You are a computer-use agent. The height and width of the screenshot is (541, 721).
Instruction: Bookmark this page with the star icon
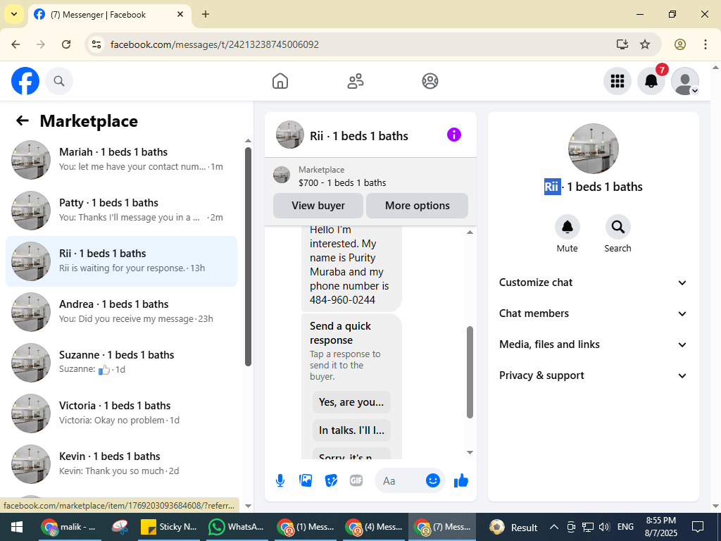645,44
